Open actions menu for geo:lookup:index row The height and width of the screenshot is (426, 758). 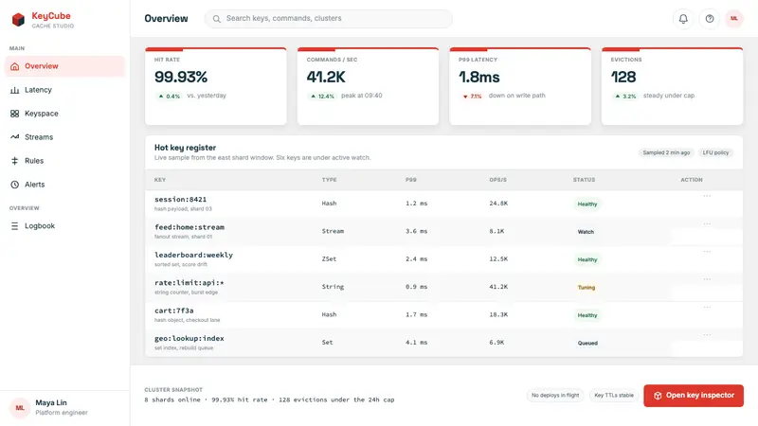click(707, 335)
